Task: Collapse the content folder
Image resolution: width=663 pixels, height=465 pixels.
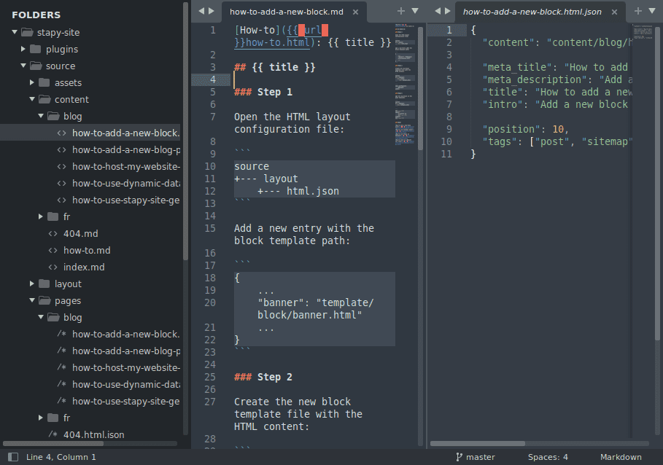Action: [32, 99]
